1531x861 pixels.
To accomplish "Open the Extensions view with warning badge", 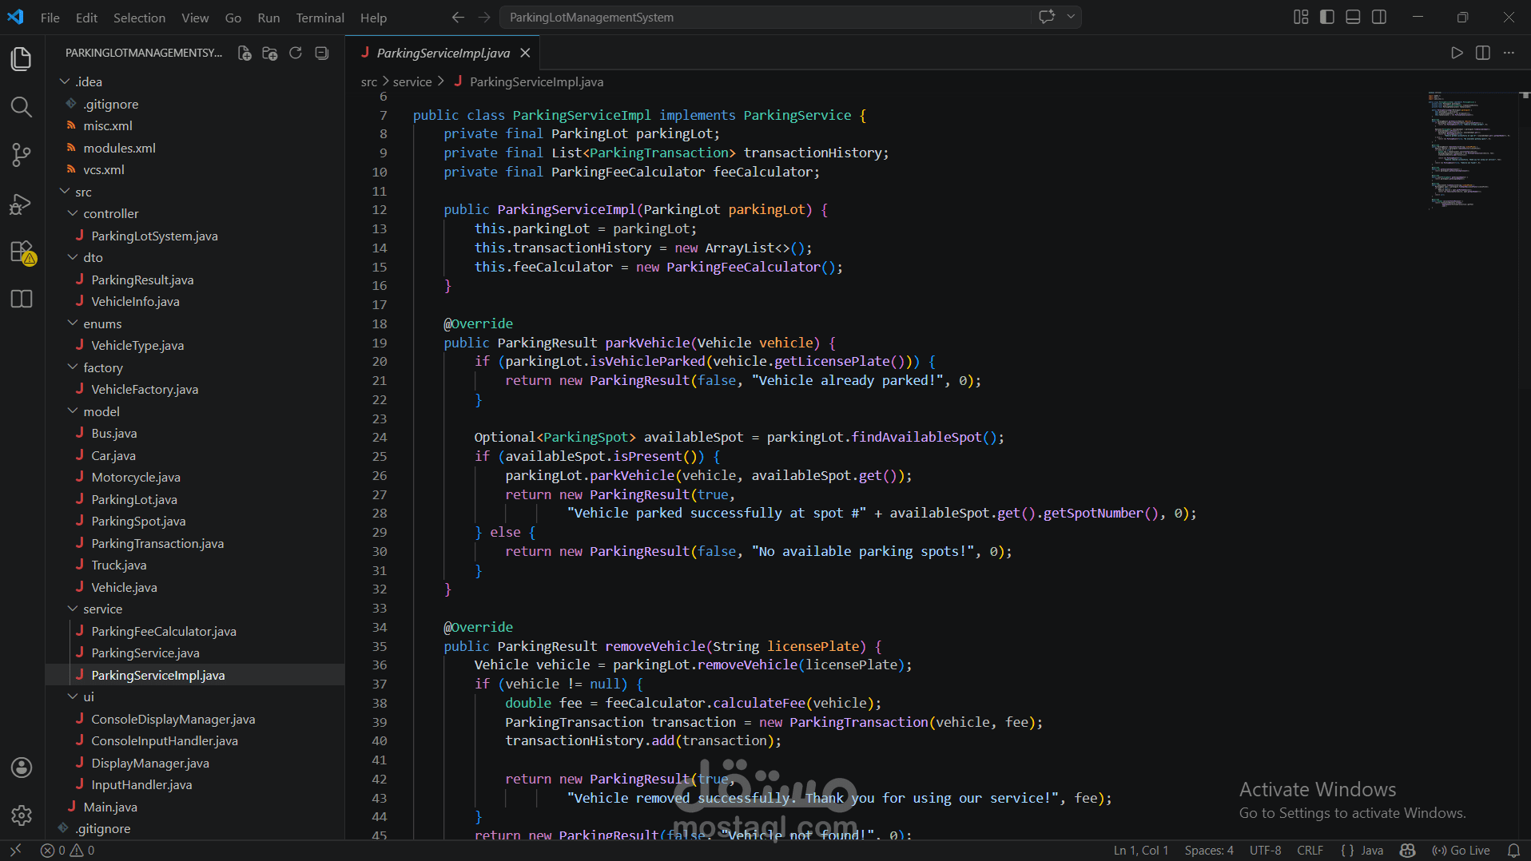I will click(x=22, y=252).
